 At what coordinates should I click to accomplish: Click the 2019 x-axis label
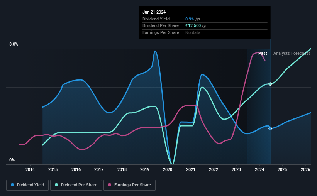pyautogui.click(x=145, y=169)
